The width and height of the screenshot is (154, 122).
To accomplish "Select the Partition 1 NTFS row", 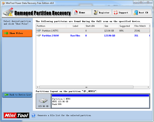I will tap(93, 31).
